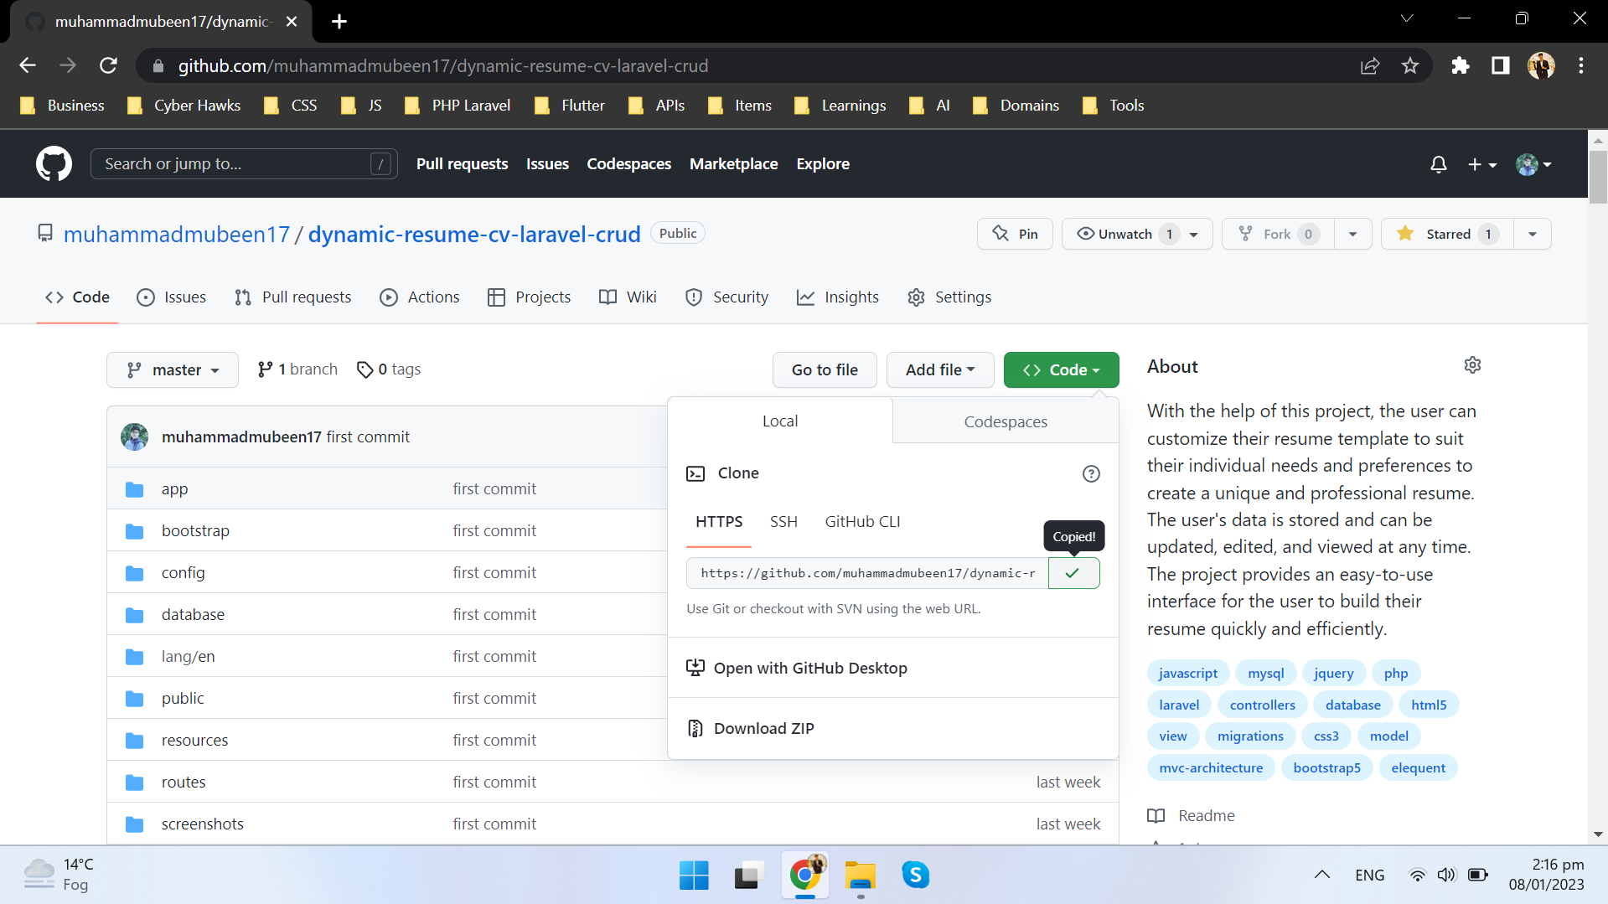Toggle the green Code dropdown
This screenshot has width=1608, height=904.
[x=1061, y=369]
